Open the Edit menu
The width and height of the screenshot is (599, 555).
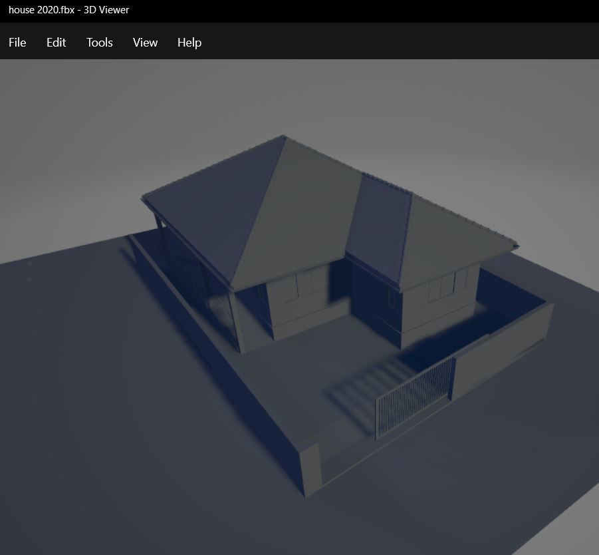pos(56,43)
